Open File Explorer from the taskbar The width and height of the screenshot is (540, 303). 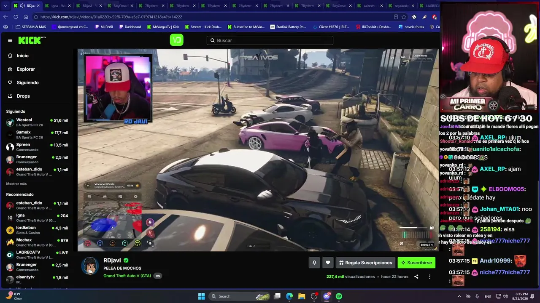[302, 296]
